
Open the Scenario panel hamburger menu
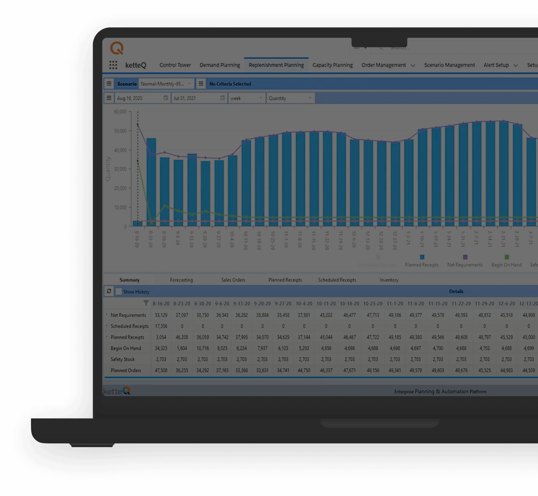(x=109, y=84)
